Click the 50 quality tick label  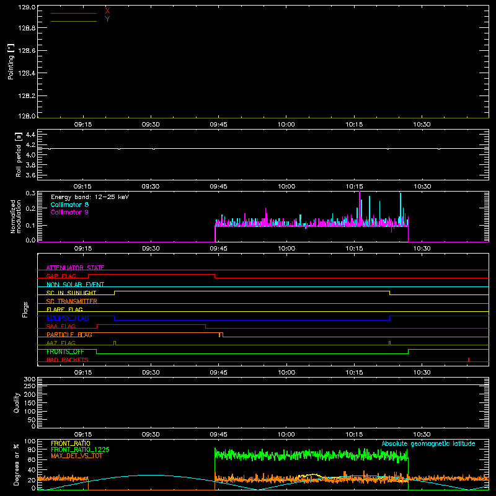(x=32, y=420)
